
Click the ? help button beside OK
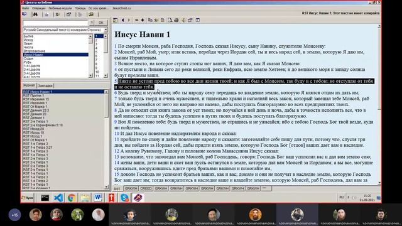pyautogui.click(x=92, y=23)
